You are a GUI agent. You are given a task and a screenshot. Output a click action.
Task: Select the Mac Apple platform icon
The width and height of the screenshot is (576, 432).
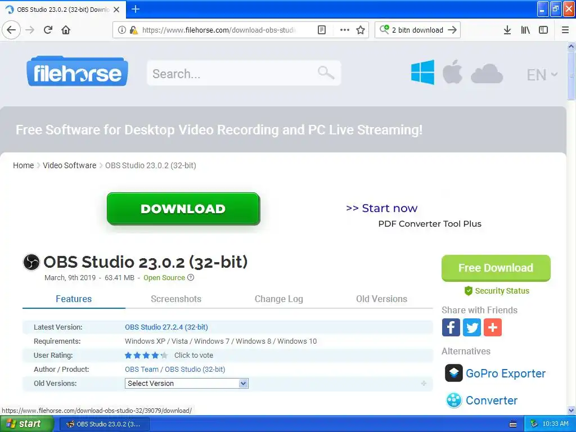pos(452,71)
